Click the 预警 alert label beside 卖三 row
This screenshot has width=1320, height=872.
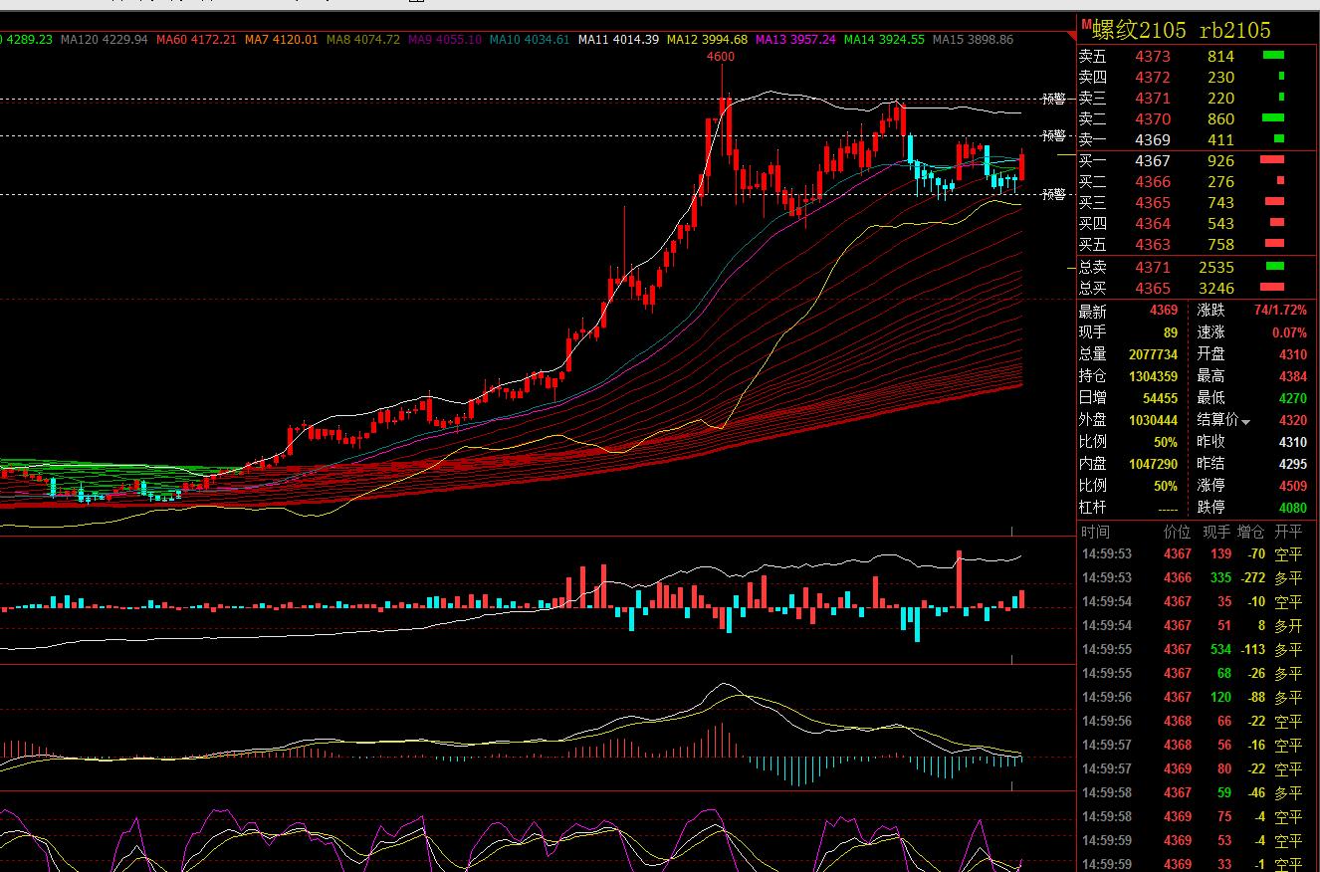point(1053,99)
